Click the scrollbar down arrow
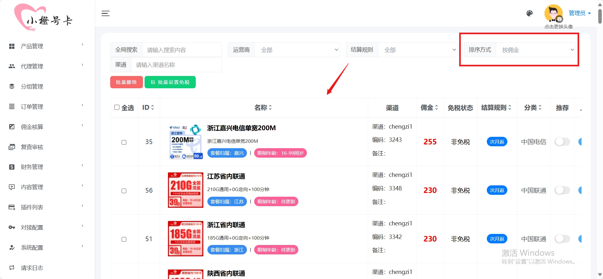Screen dimensions: 603x279 (600, 275)
